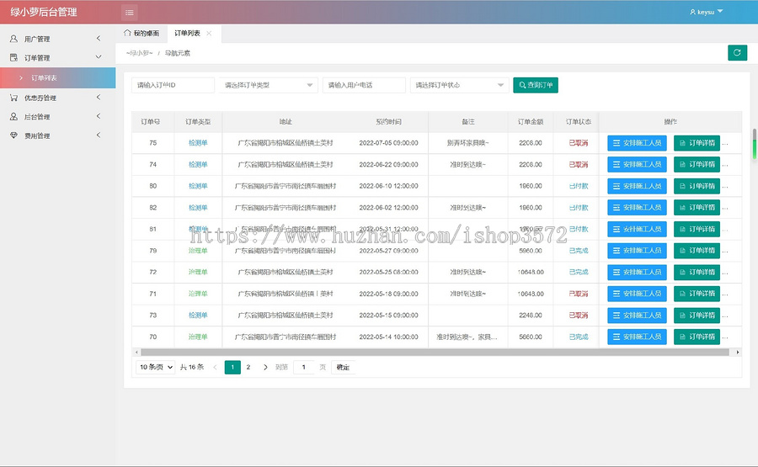Screen dimensions: 758x467
Task: Expand the 用户管理 menu chevron
Action: click(x=99, y=39)
